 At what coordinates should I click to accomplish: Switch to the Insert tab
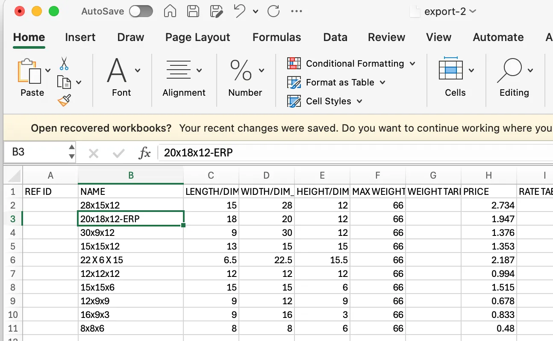pyautogui.click(x=80, y=37)
